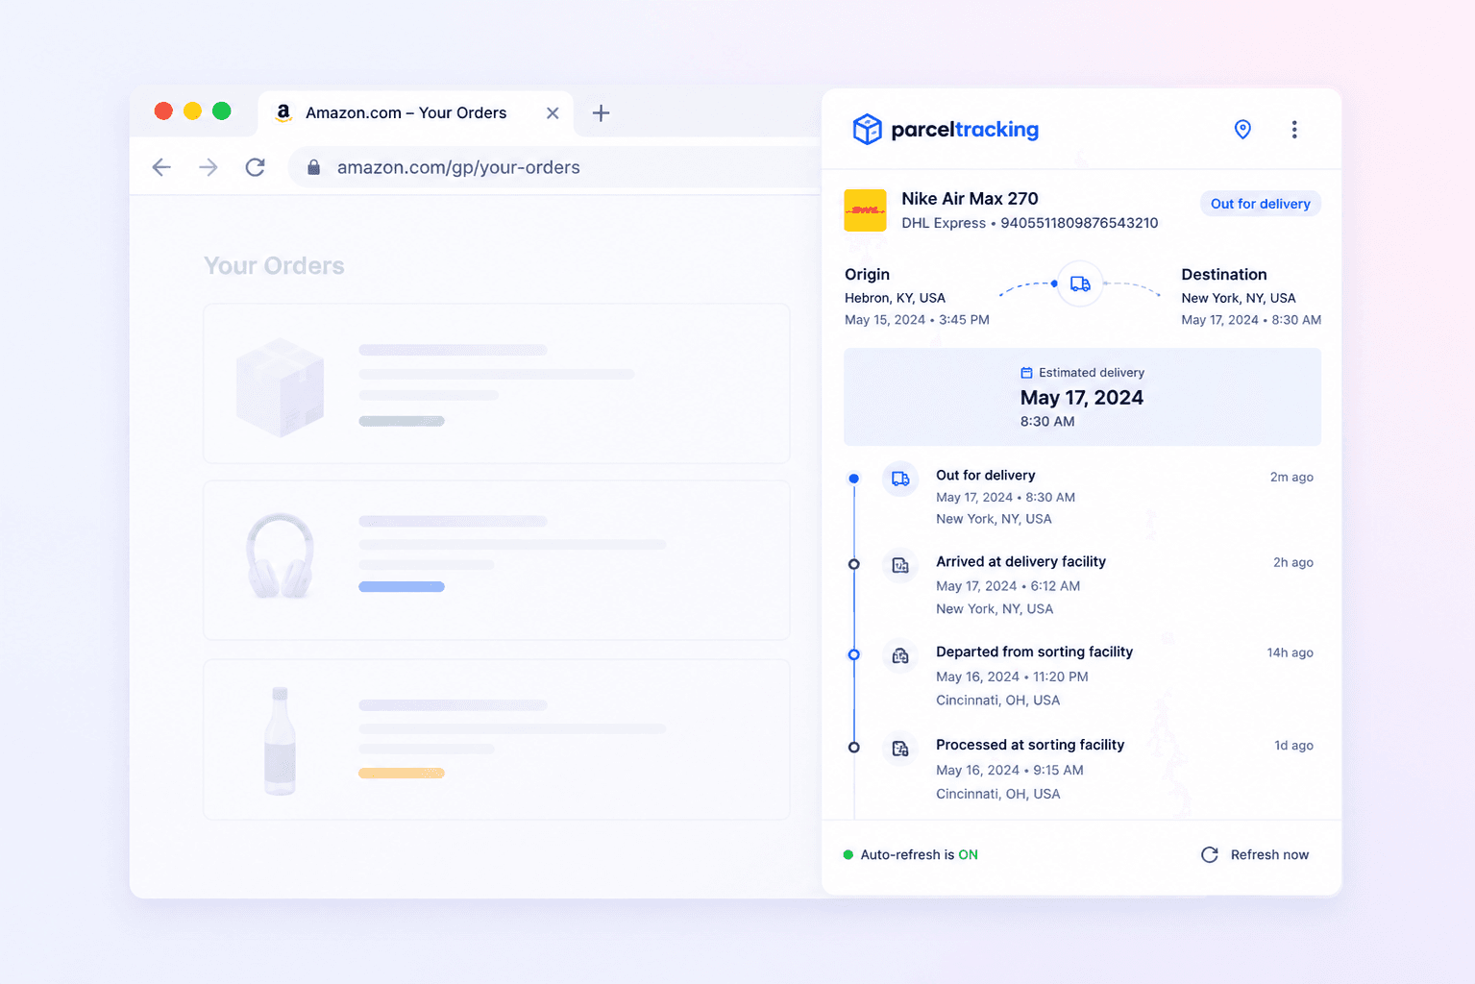Click the Processed at sorting facility title
This screenshot has height=984, width=1475.
(1030, 745)
